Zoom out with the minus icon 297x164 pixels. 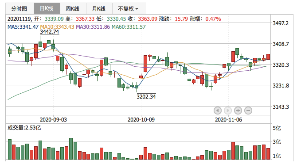coord(248,111)
